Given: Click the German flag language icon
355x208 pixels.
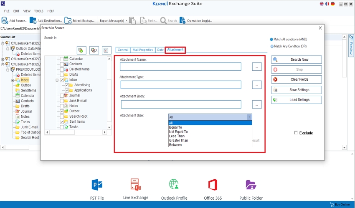Looking at the screenshot, I should [x=332, y=4].
